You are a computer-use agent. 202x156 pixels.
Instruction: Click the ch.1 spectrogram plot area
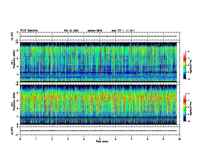click(98, 62)
